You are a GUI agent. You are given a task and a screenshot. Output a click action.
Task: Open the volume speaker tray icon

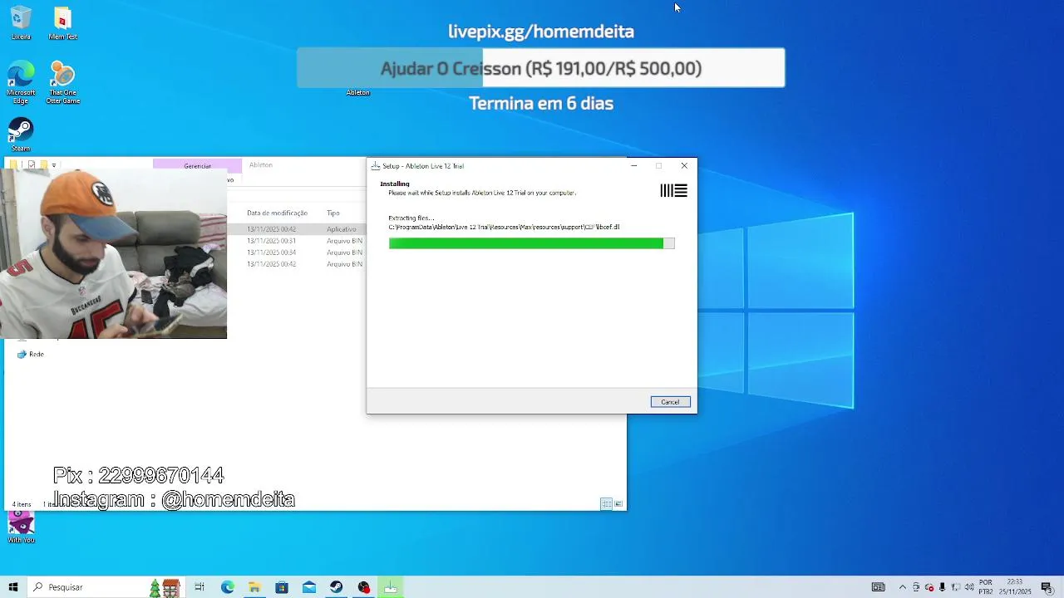(x=969, y=587)
